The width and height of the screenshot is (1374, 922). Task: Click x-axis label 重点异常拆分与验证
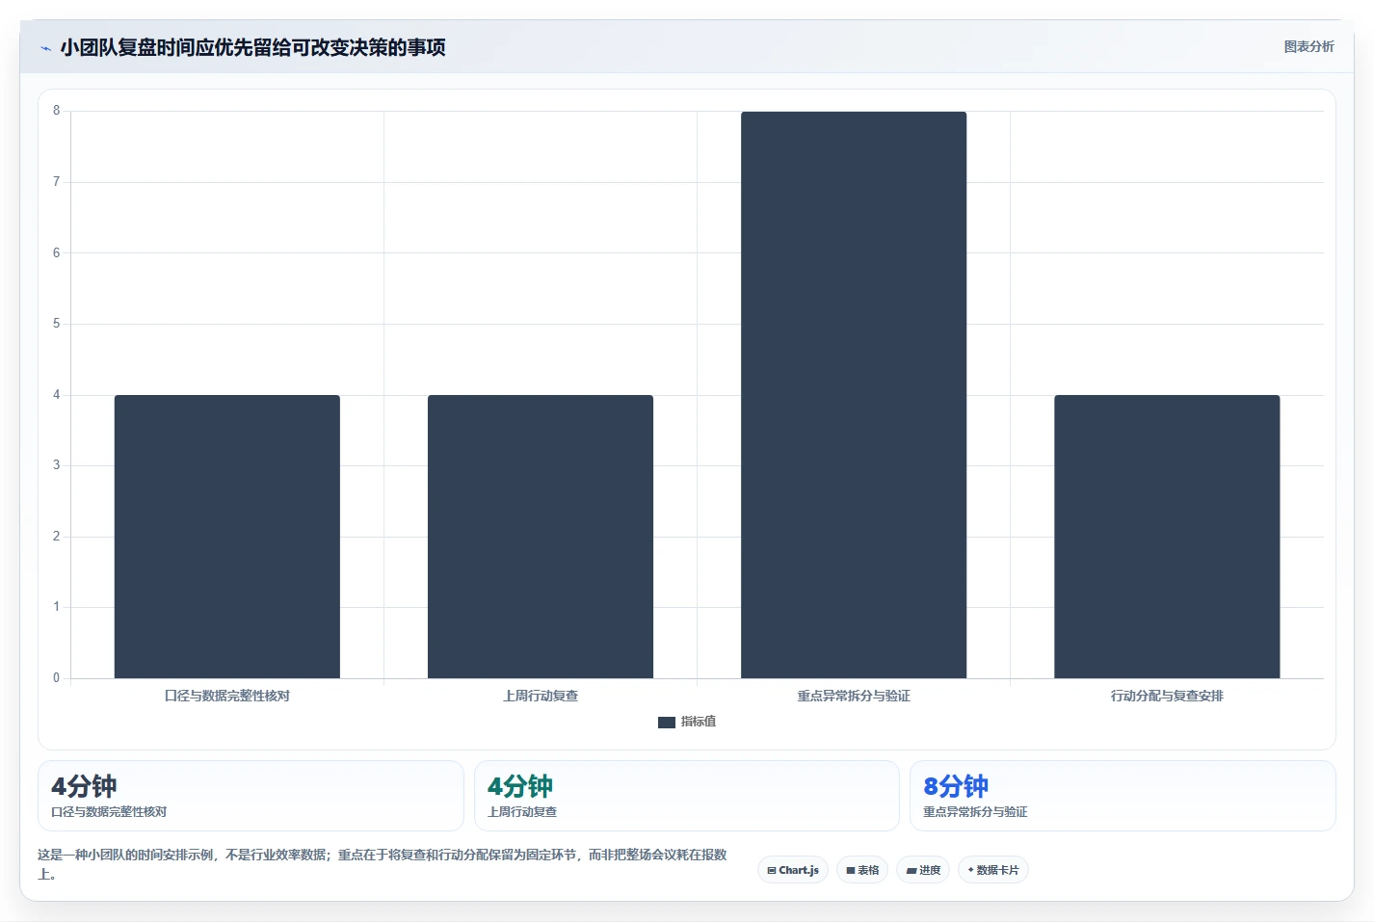pos(854,696)
